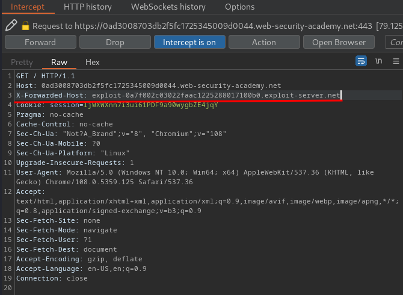Click the partially visible comment field

(x=394, y=42)
